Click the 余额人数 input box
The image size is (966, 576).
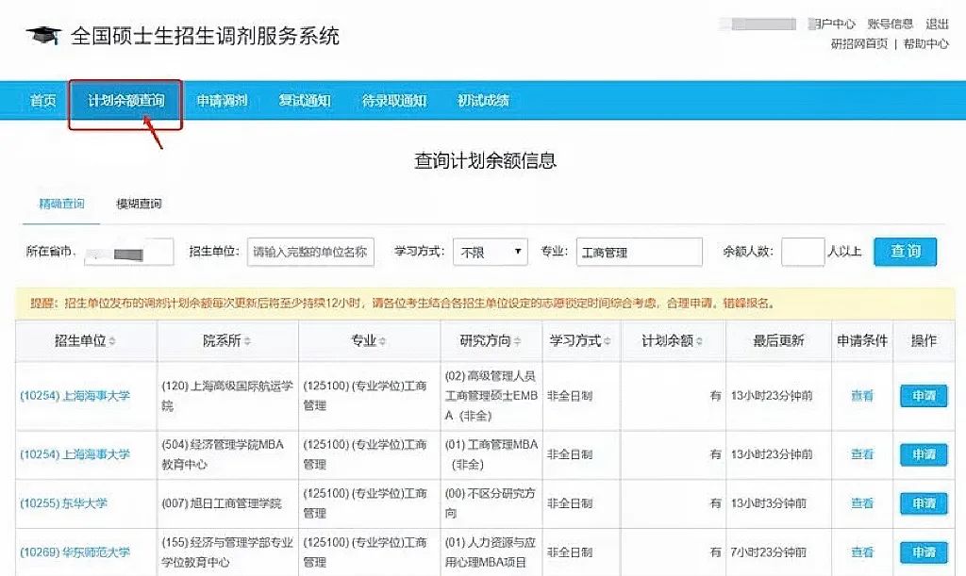point(802,253)
